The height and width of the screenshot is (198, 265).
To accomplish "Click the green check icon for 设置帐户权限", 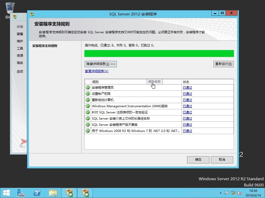I will [x=88, y=94].
